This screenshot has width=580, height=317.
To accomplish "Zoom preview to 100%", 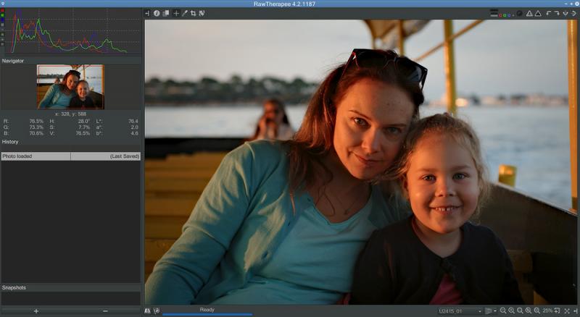I will tap(529, 311).
